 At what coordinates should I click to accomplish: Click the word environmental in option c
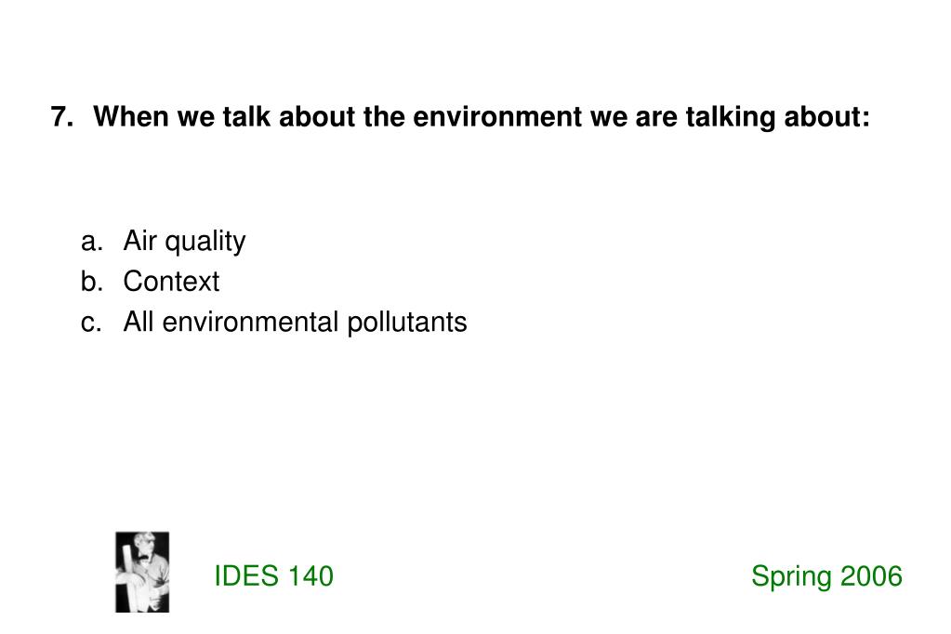(250, 323)
